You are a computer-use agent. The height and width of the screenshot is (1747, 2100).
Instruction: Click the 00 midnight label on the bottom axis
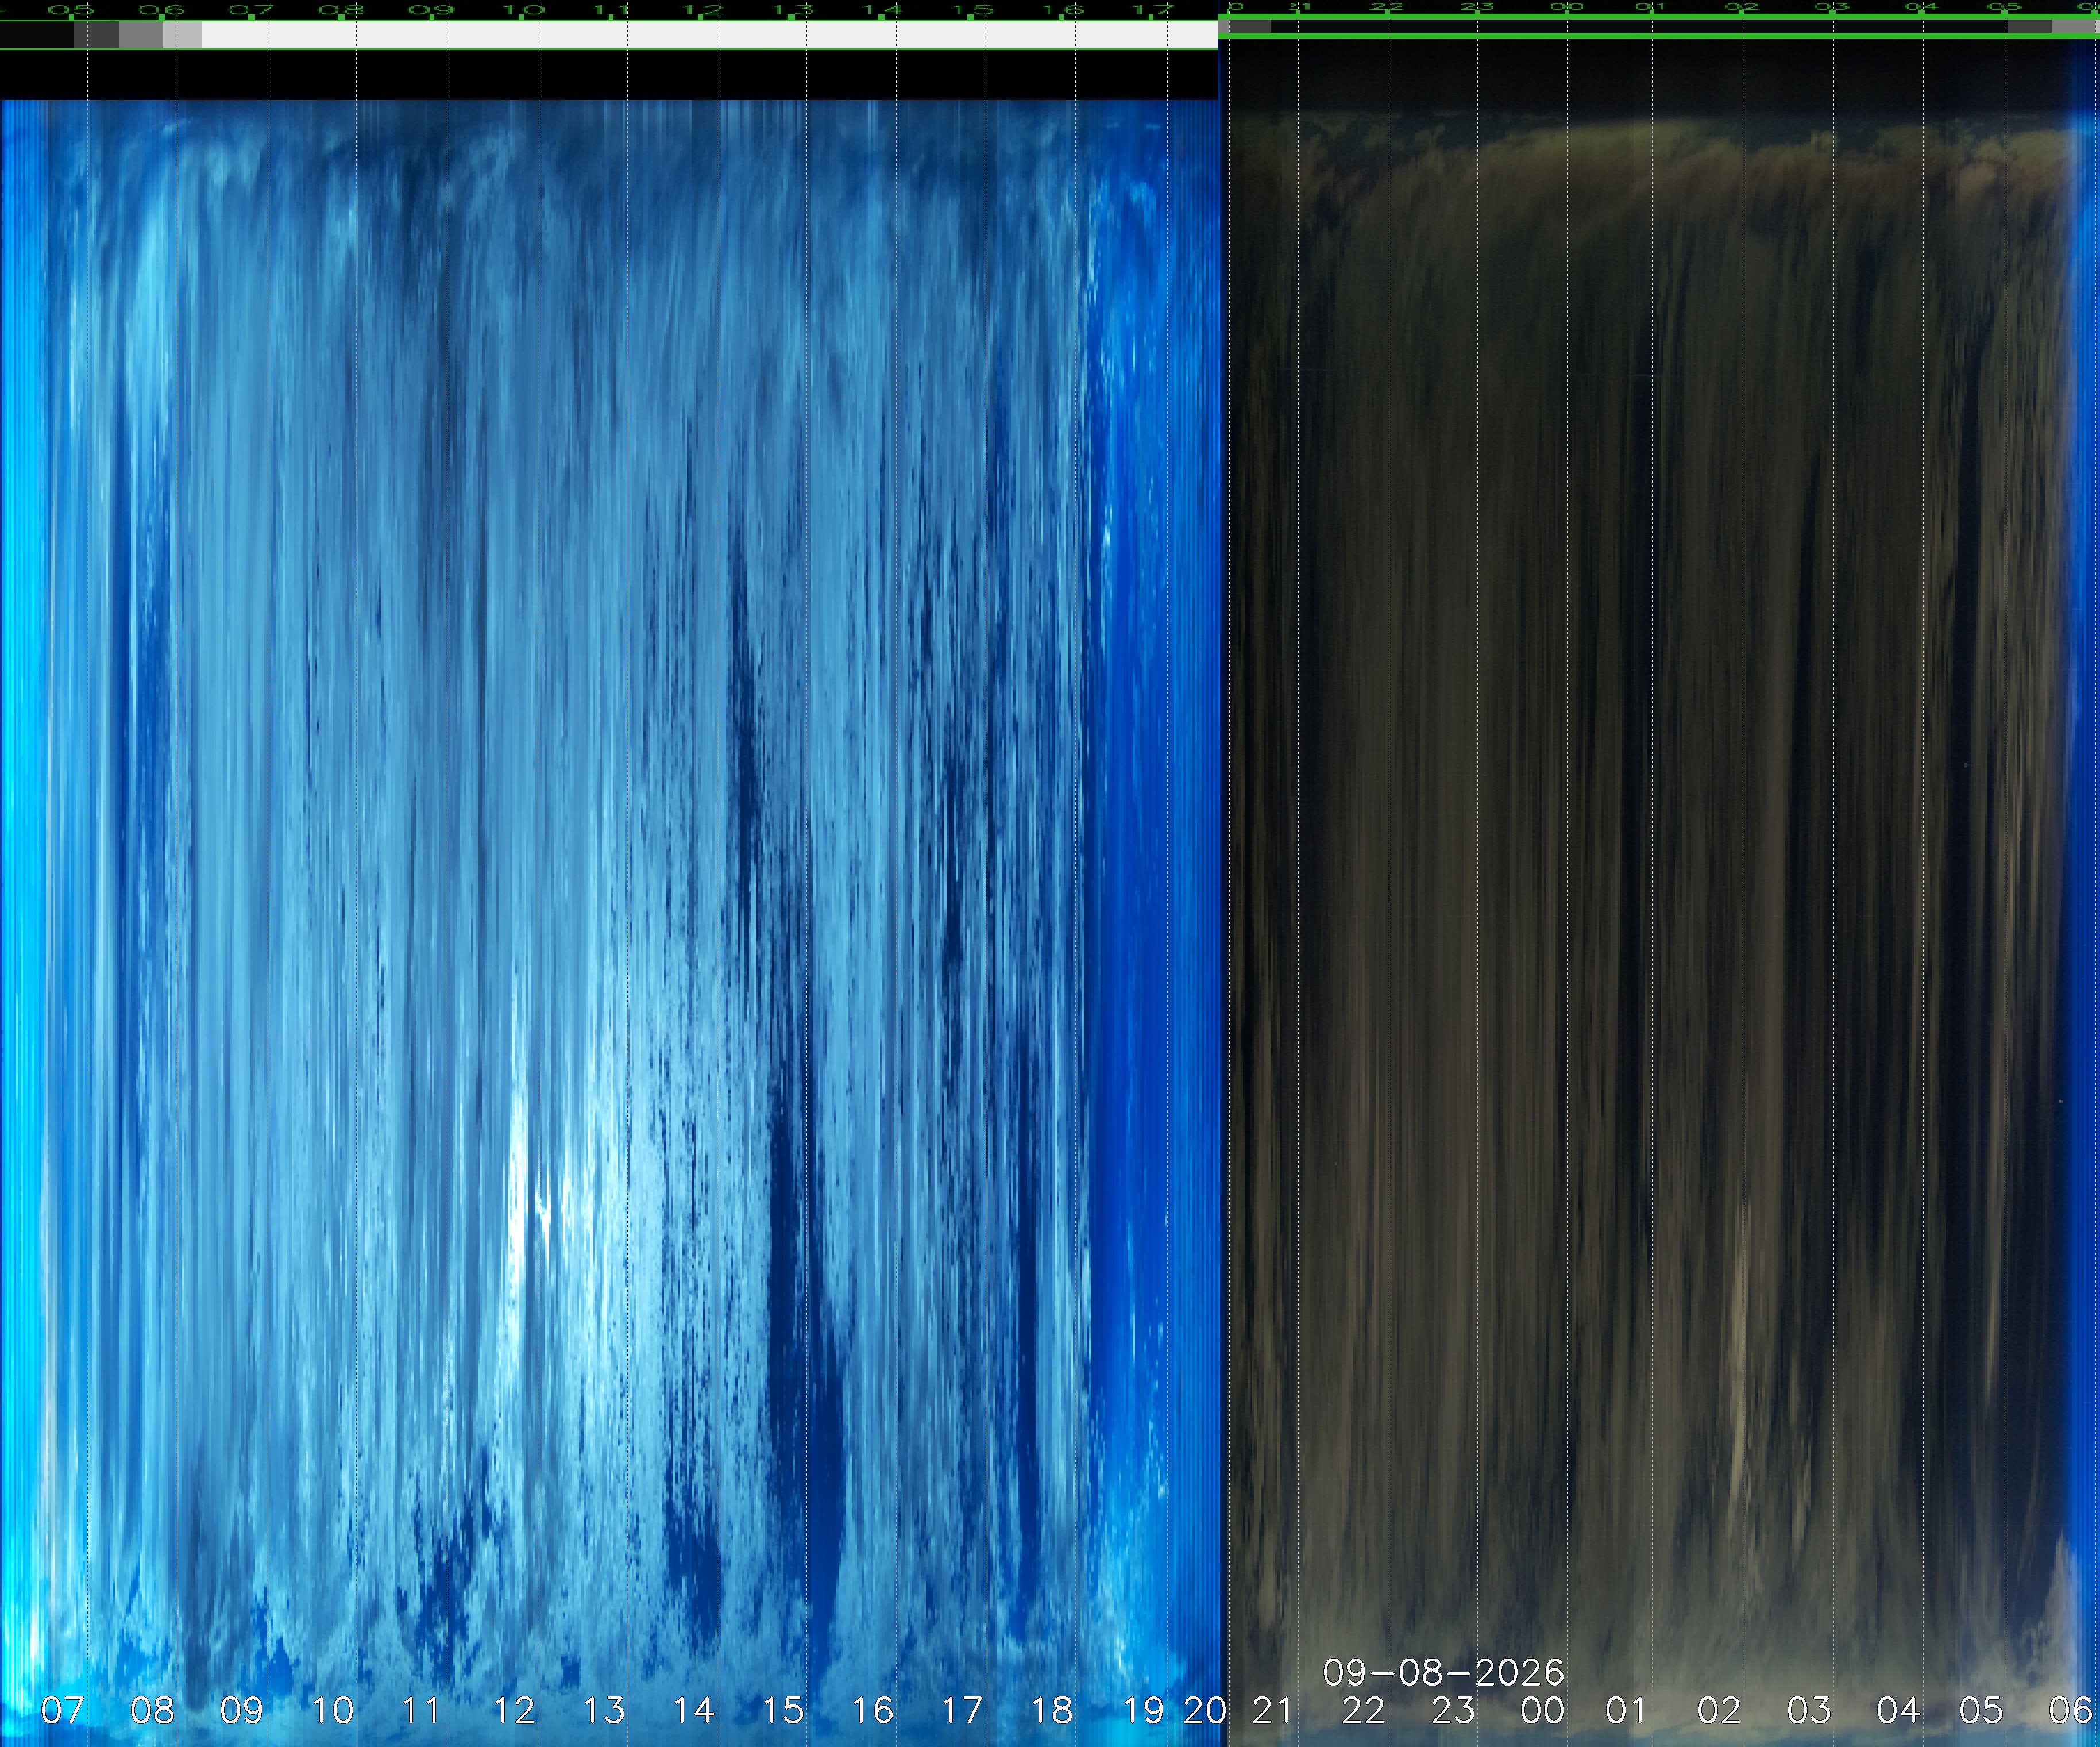click(x=1542, y=1710)
